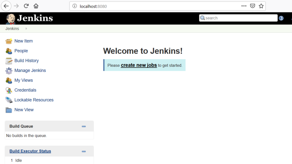
Task: Click the Jenkins breadcrumb link
Action: click(x=12, y=28)
